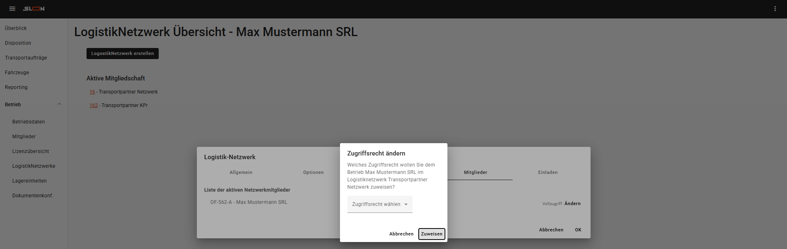Click the SLON logo
Screen dimensions: 787x249
coord(34,9)
